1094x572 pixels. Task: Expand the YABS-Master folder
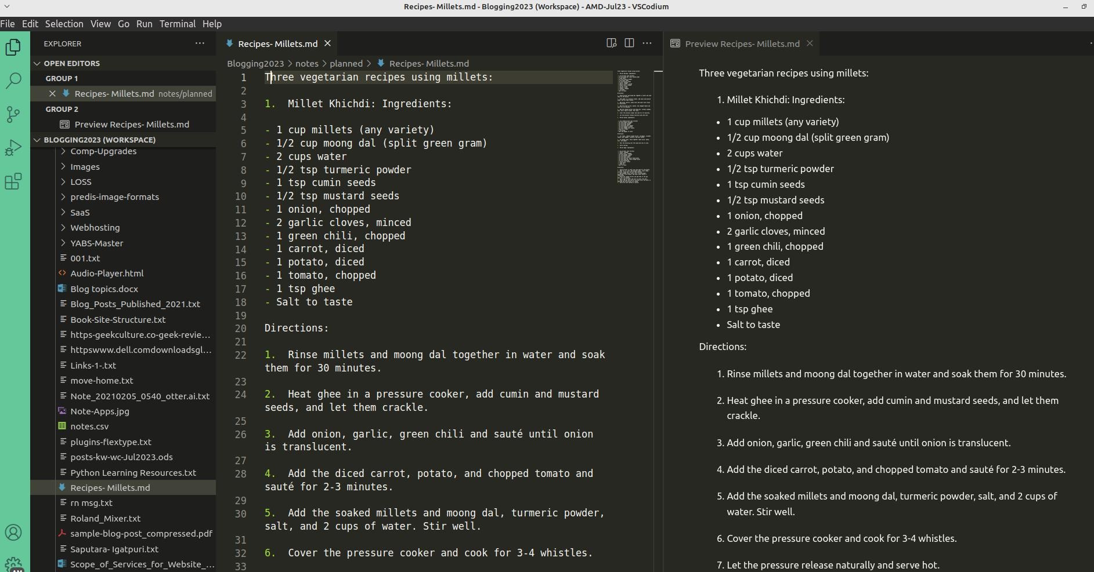[x=63, y=243]
